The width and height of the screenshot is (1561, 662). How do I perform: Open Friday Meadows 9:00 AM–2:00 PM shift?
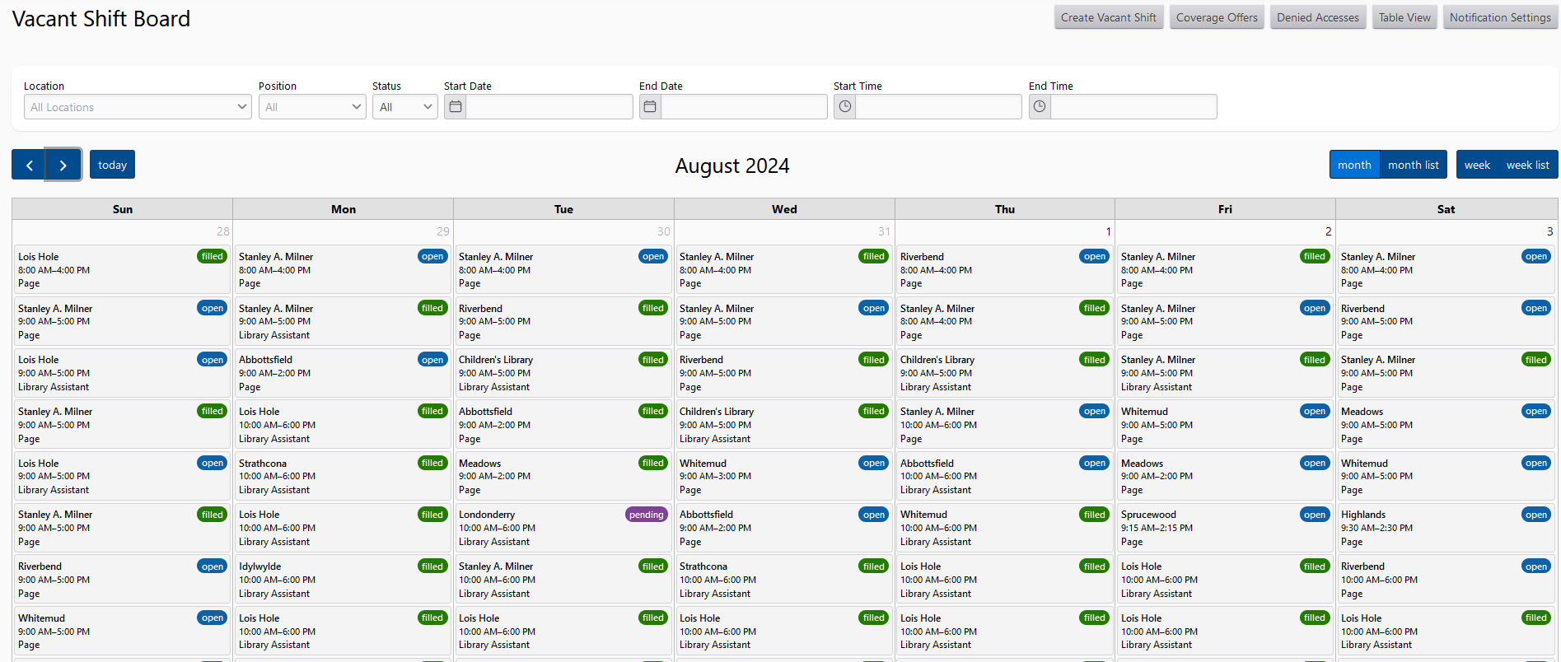tap(1225, 476)
